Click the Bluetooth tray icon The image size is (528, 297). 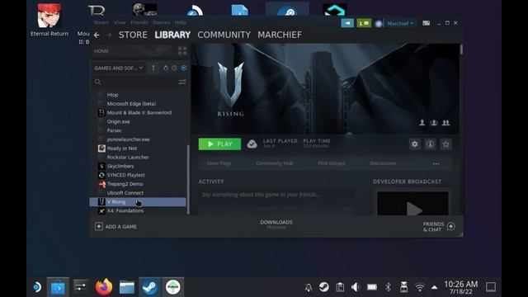pyautogui.click(x=388, y=287)
